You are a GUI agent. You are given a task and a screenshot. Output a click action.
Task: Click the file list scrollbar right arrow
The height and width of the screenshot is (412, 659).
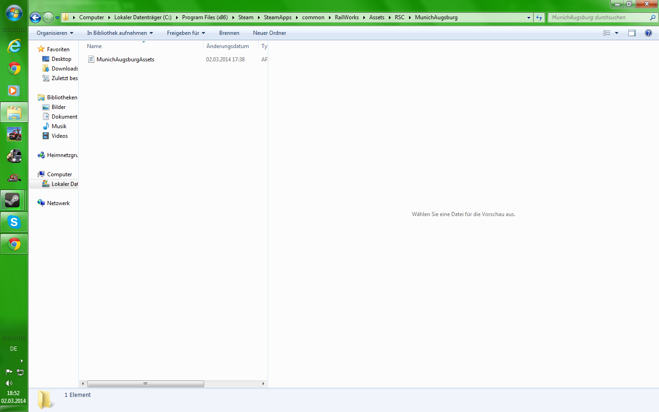coord(263,384)
